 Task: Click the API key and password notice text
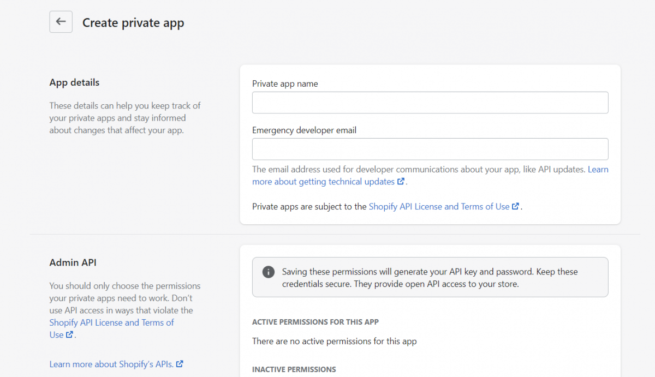click(430, 278)
